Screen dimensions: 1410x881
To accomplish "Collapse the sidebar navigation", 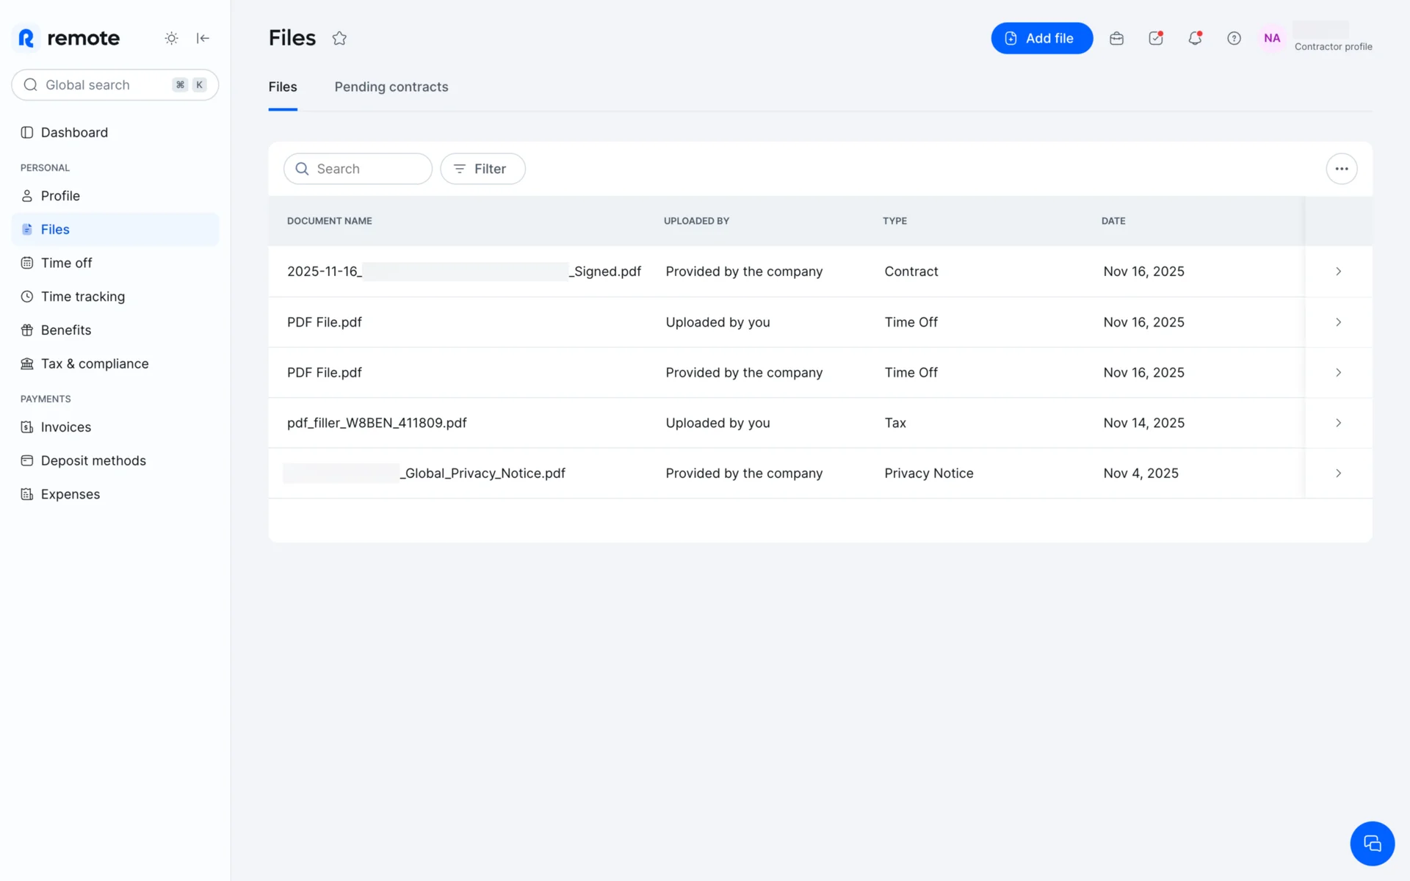I will point(203,38).
